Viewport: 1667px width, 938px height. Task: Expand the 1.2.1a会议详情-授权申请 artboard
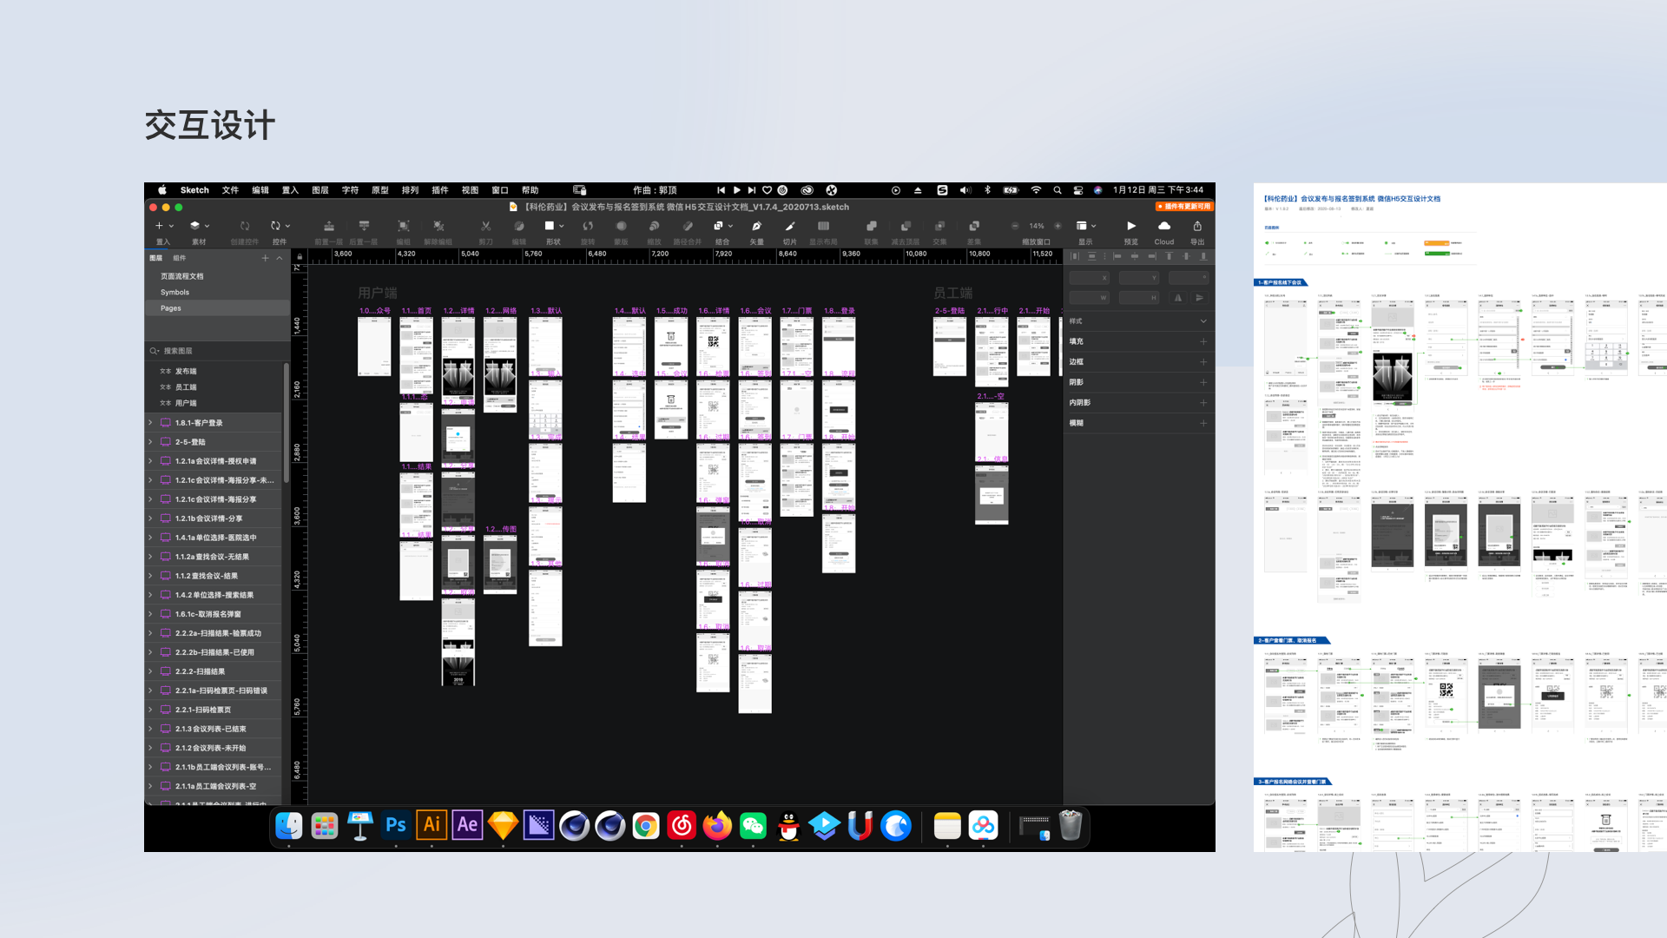click(x=150, y=461)
